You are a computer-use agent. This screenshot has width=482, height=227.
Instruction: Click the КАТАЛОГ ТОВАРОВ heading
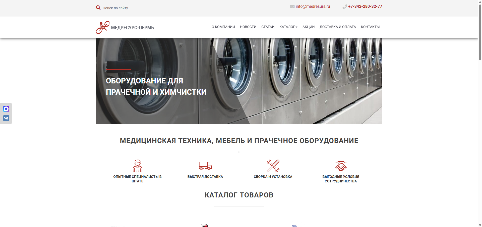[239, 195]
